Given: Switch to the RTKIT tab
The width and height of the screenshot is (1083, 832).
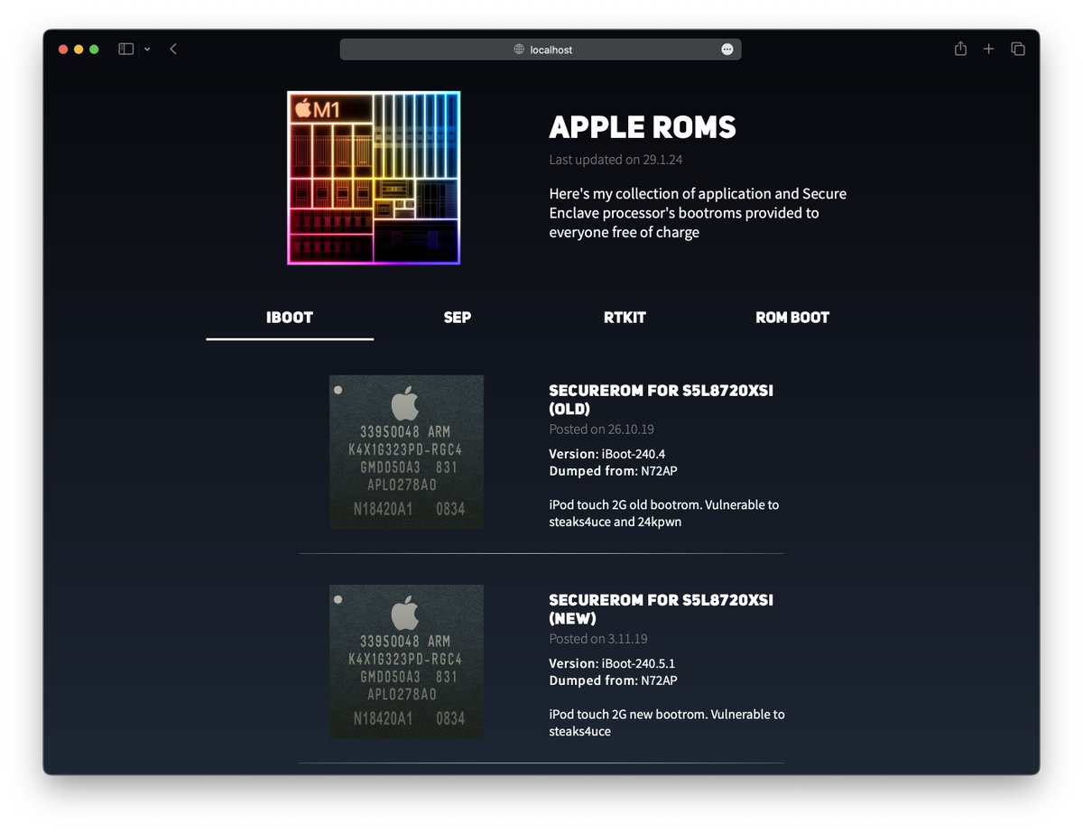Looking at the screenshot, I should [625, 318].
